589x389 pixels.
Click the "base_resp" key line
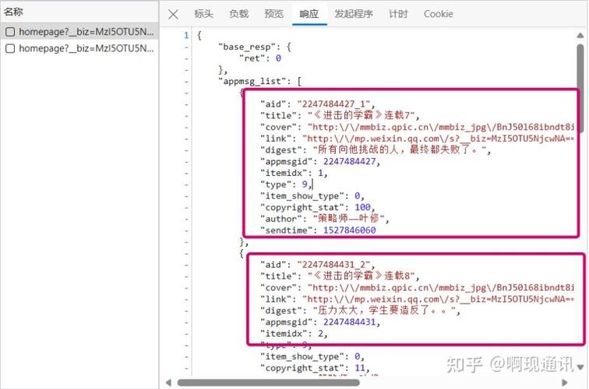pyautogui.click(x=255, y=47)
